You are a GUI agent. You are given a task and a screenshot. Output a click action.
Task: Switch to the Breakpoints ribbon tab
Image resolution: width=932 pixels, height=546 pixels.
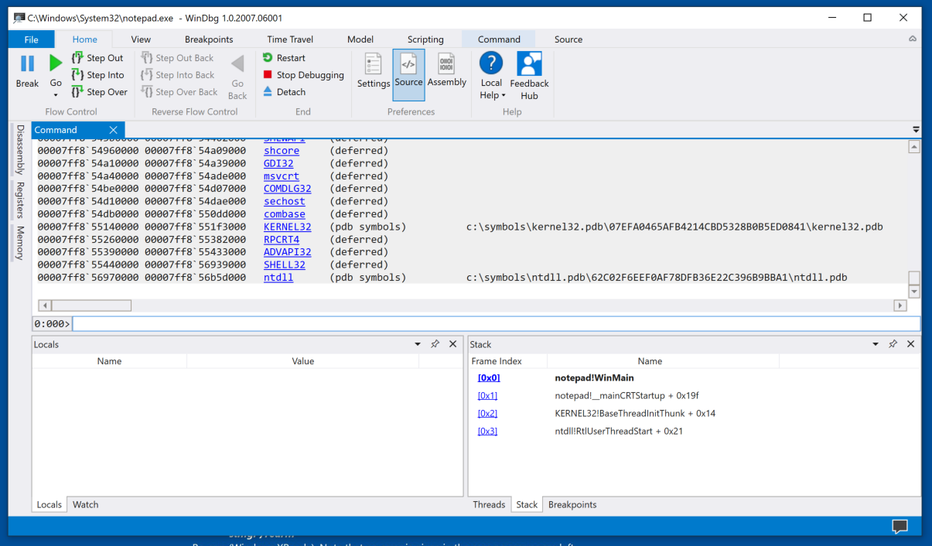coord(209,39)
